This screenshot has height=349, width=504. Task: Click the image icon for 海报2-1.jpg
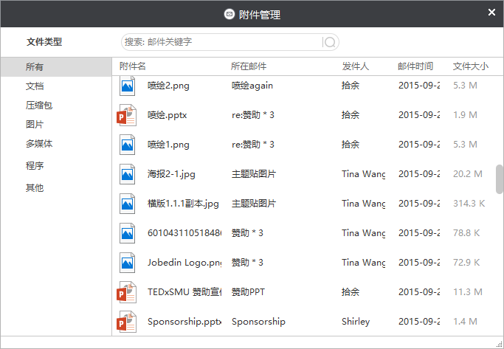(x=127, y=174)
